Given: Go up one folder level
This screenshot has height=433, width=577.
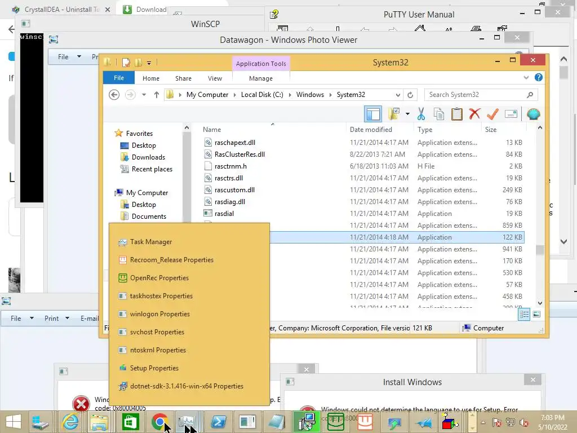Looking at the screenshot, I should click(x=157, y=95).
